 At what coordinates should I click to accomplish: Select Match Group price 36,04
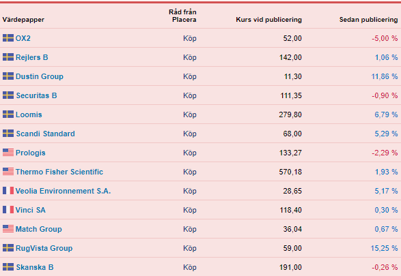coord(292,229)
